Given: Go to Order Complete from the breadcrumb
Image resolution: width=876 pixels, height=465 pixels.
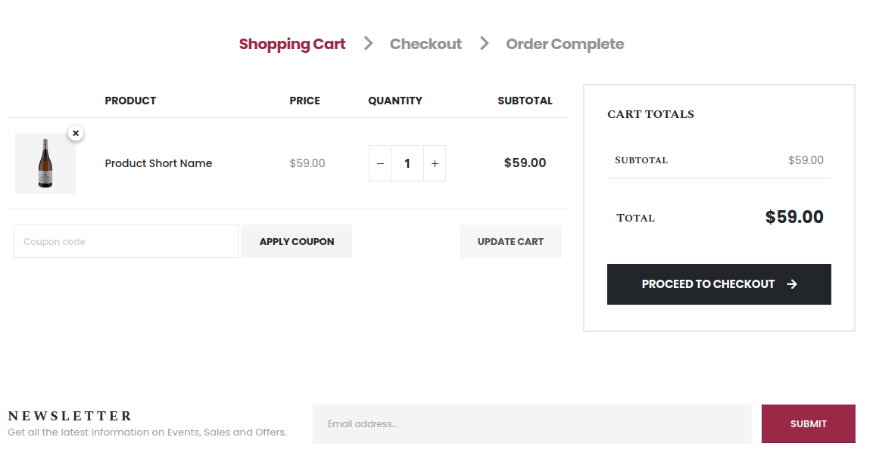Looking at the screenshot, I should click(x=565, y=43).
